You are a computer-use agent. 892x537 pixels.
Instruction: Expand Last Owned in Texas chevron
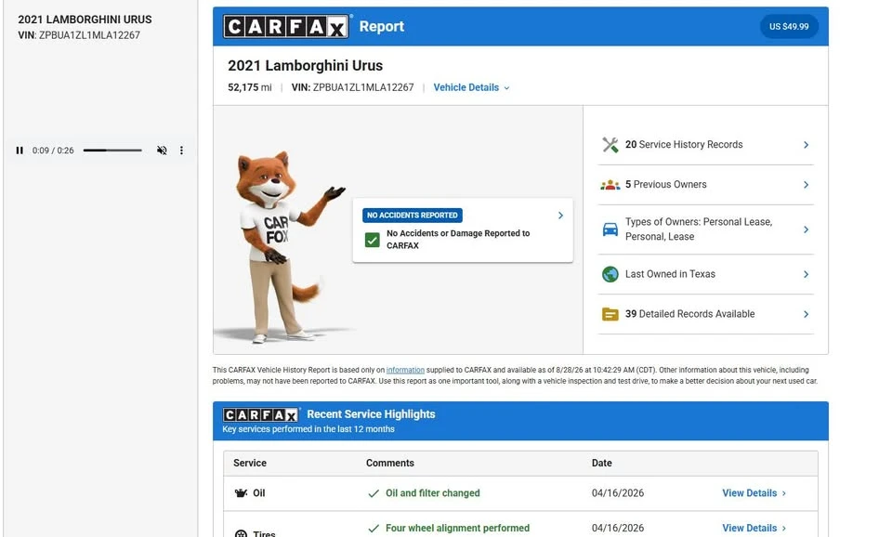pyautogui.click(x=807, y=274)
